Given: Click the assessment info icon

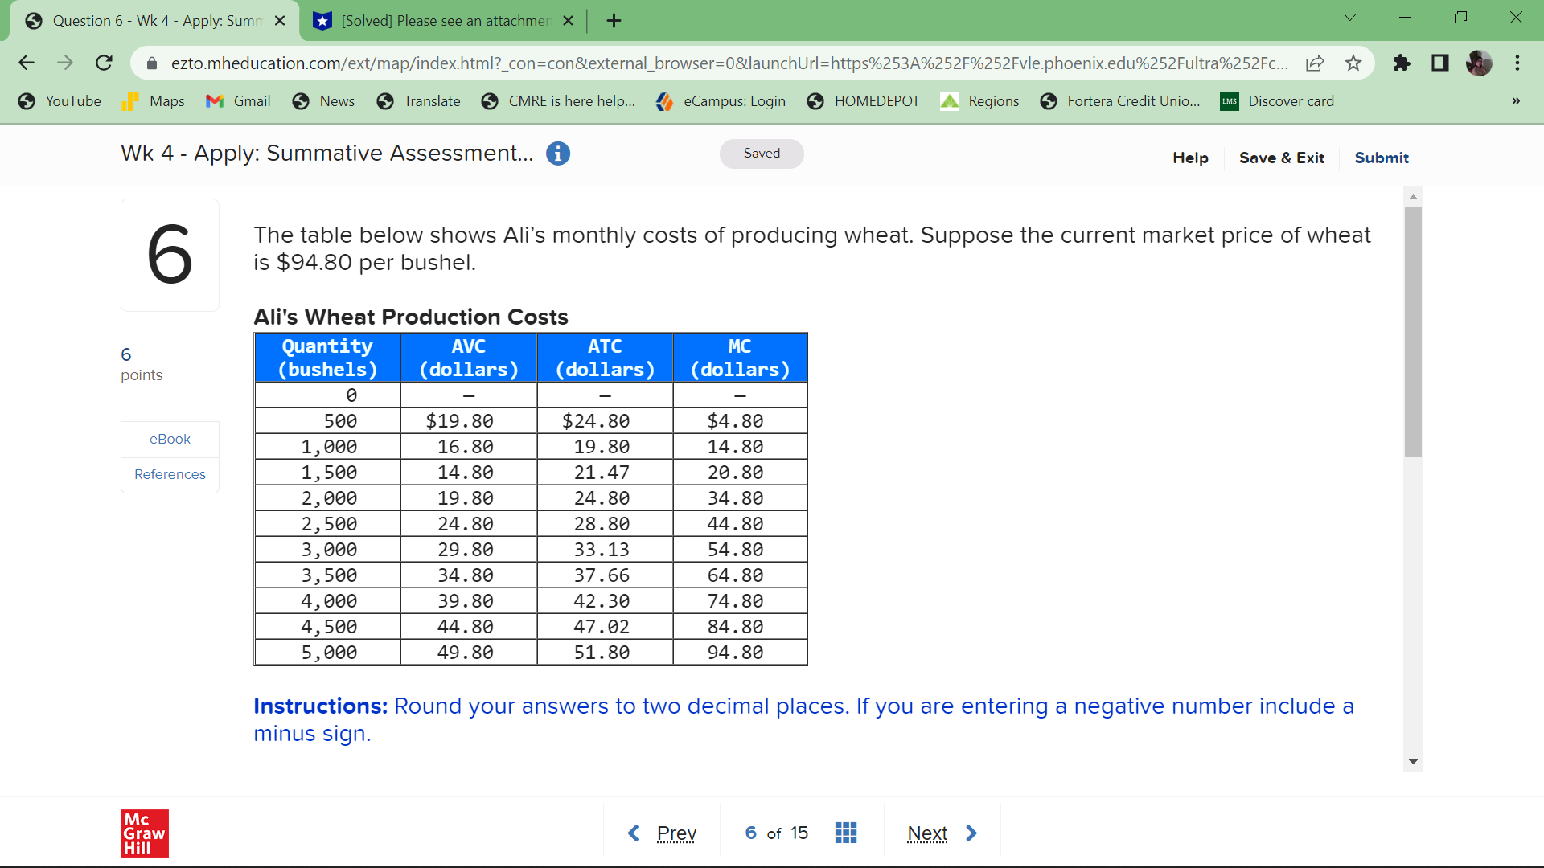Looking at the screenshot, I should [x=557, y=154].
